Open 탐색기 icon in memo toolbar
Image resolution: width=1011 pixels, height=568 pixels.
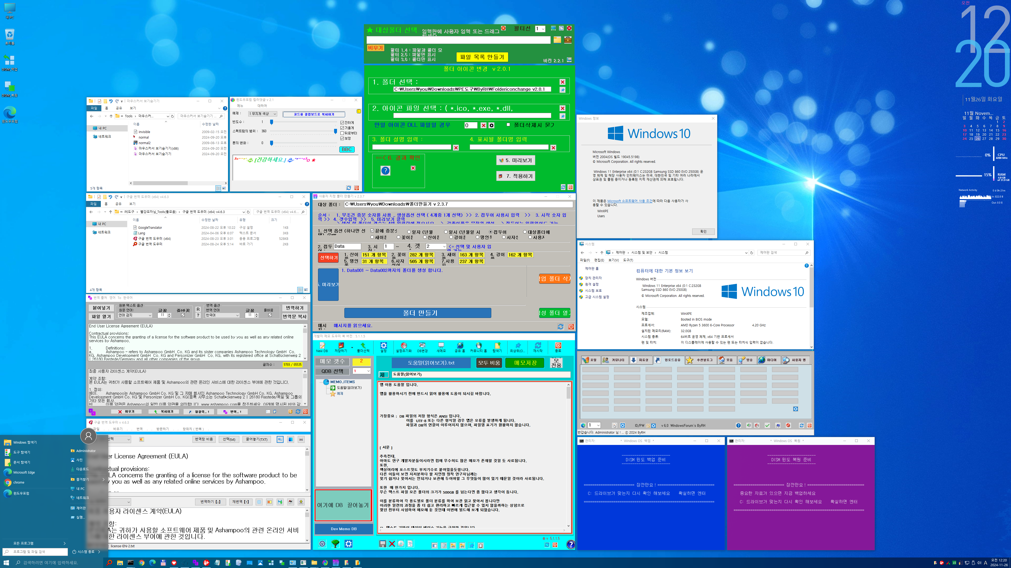click(497, 347)
